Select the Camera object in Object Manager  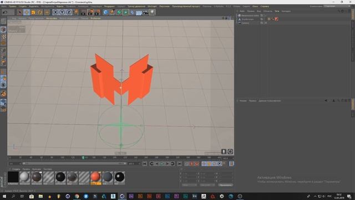[x=245, y=23]
